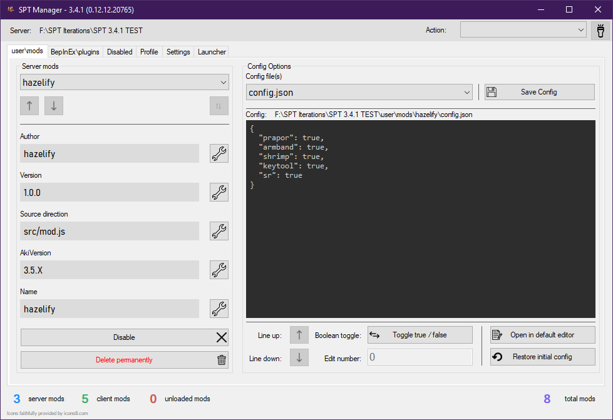The width and height of the screenshot is (613, 420).
Task: Click the wrench beside Source direction field
Action: coord(219,231)
